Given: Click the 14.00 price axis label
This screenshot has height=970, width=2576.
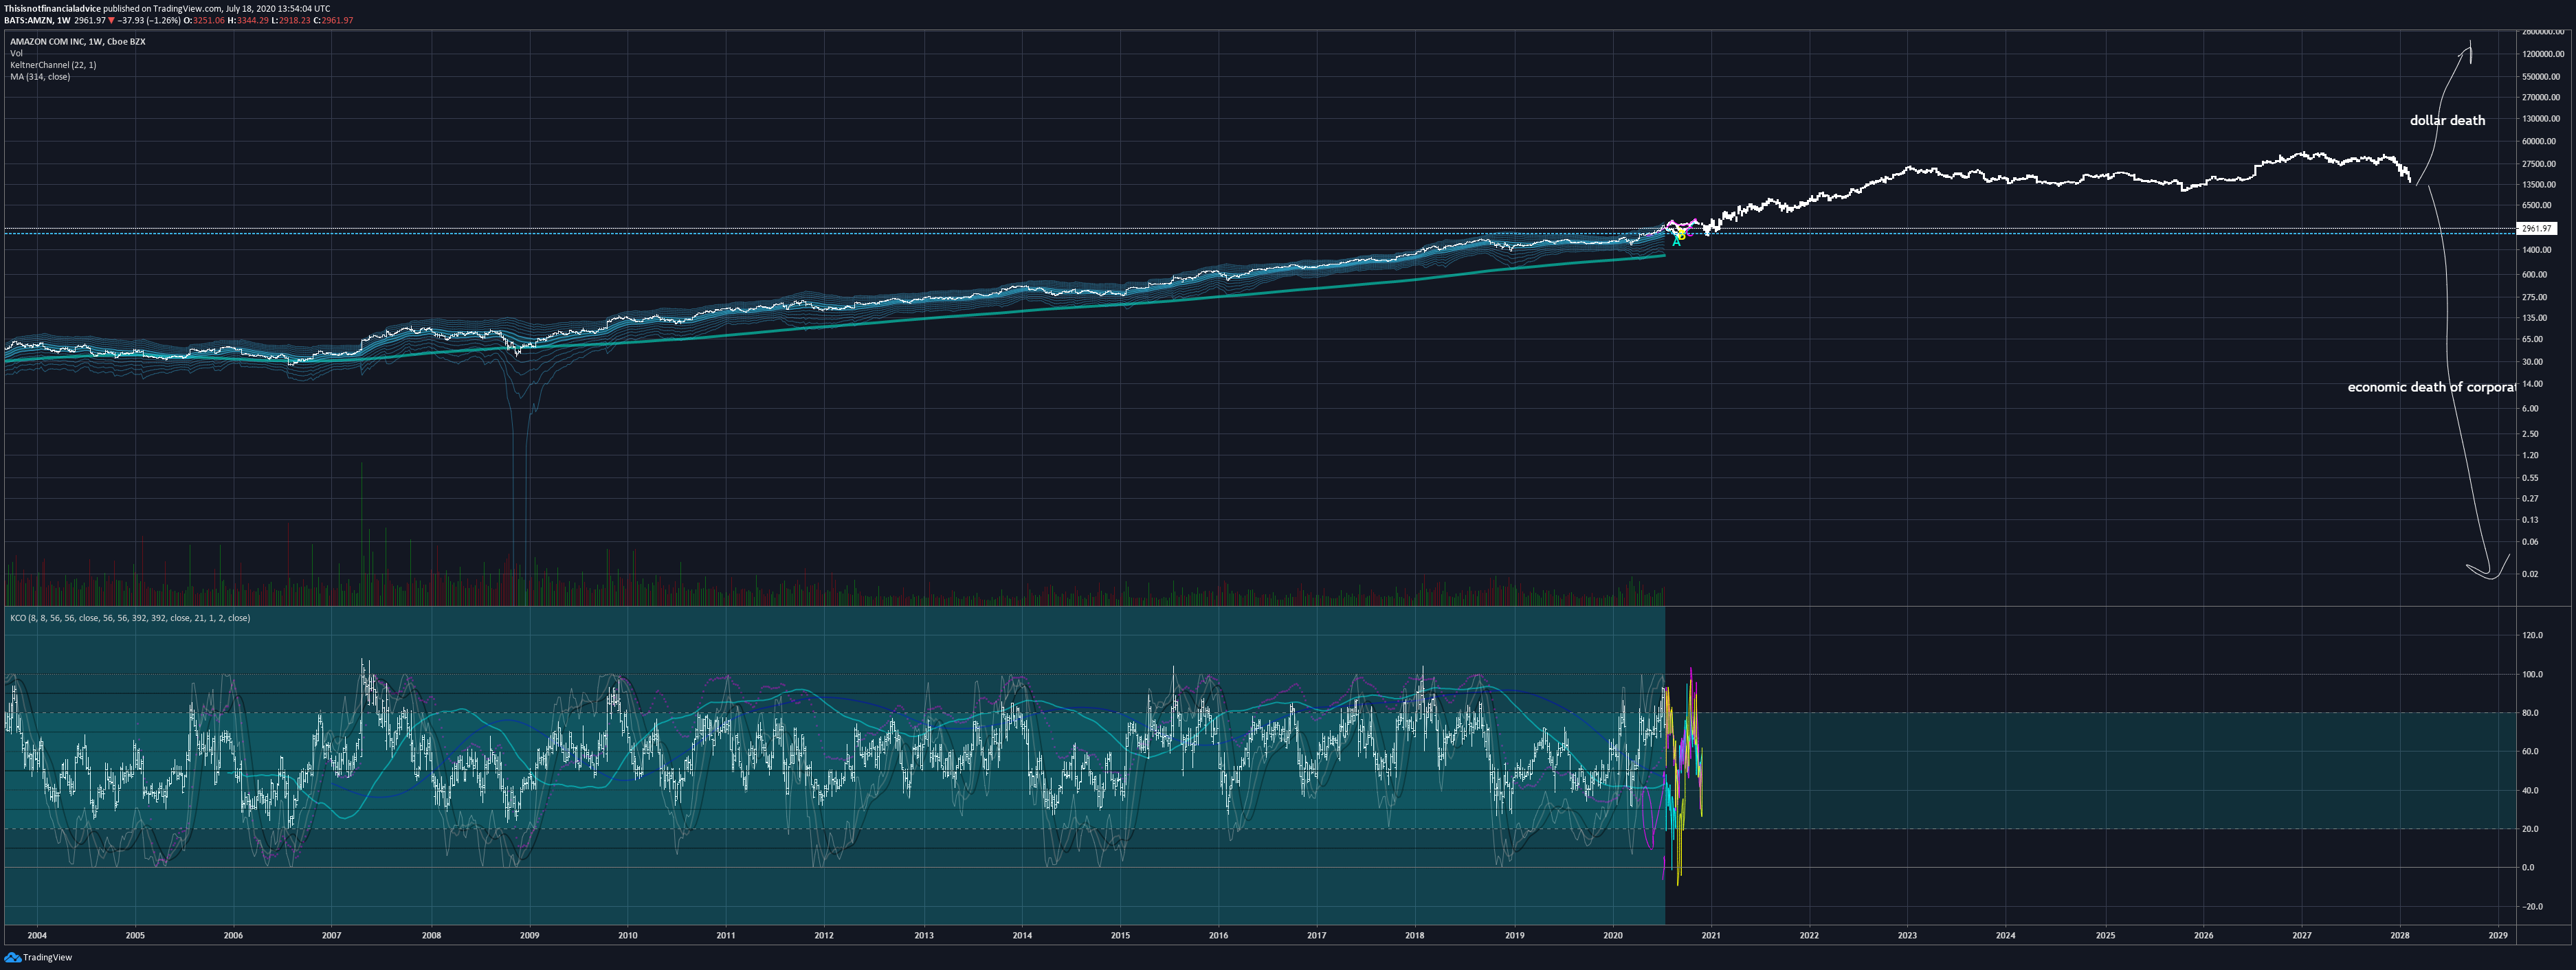Looking at the screenshot, I should click(x=2533, y=384).
